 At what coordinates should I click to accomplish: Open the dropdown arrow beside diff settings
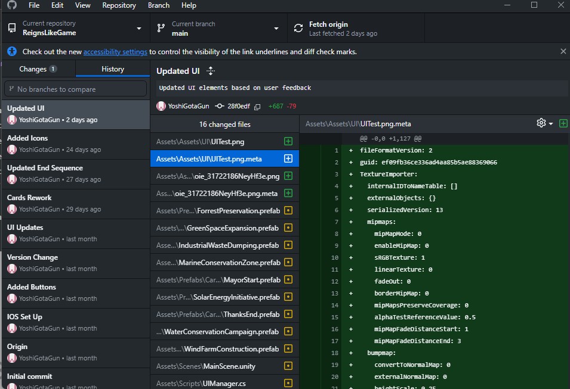click(551, 123)
